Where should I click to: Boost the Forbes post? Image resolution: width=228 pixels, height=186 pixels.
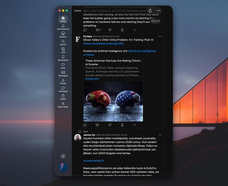pyautogui.click(x=97, y=125)
